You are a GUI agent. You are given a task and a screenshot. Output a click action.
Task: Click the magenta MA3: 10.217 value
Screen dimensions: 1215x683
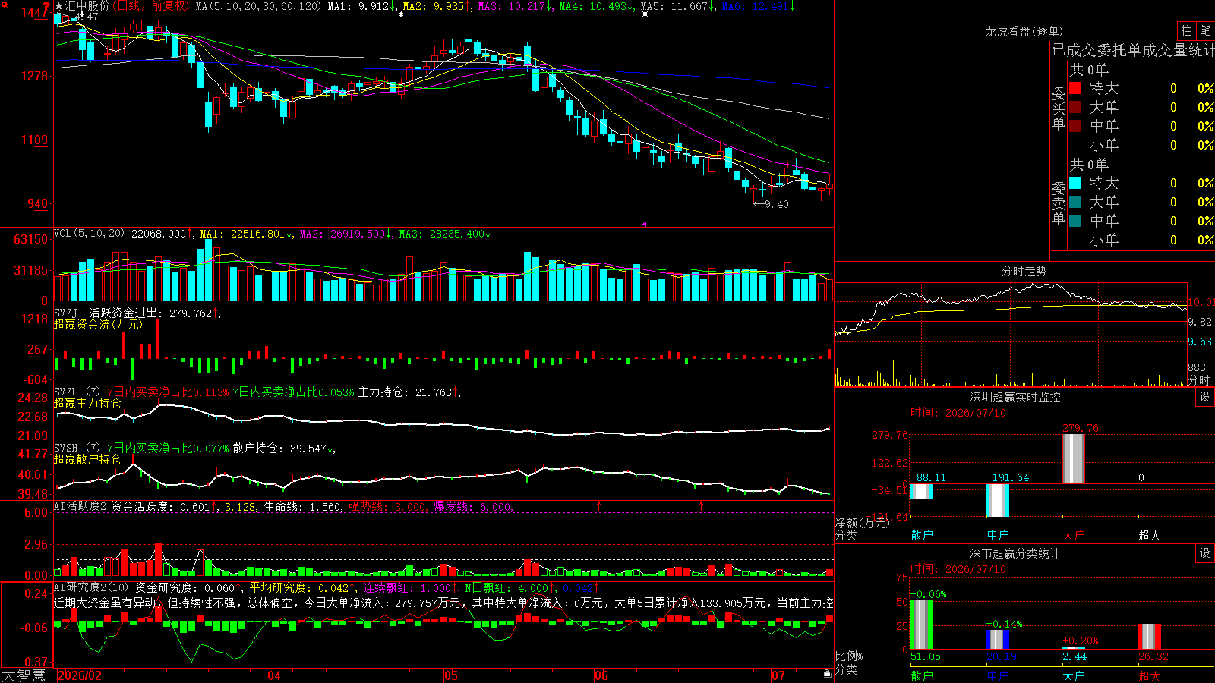point(512,6)
